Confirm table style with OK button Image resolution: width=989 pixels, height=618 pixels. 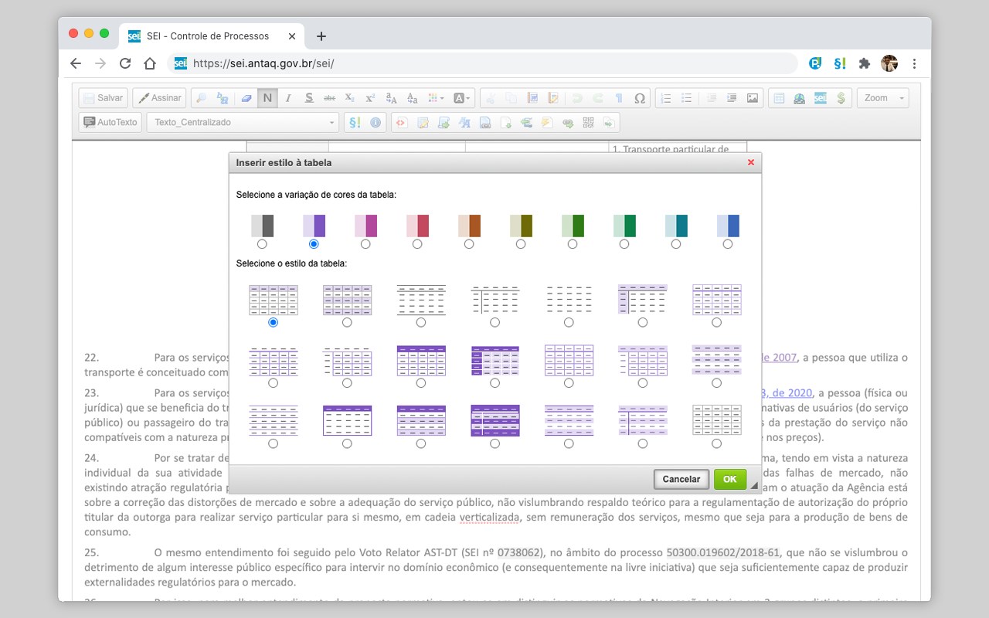click(730, 479)
